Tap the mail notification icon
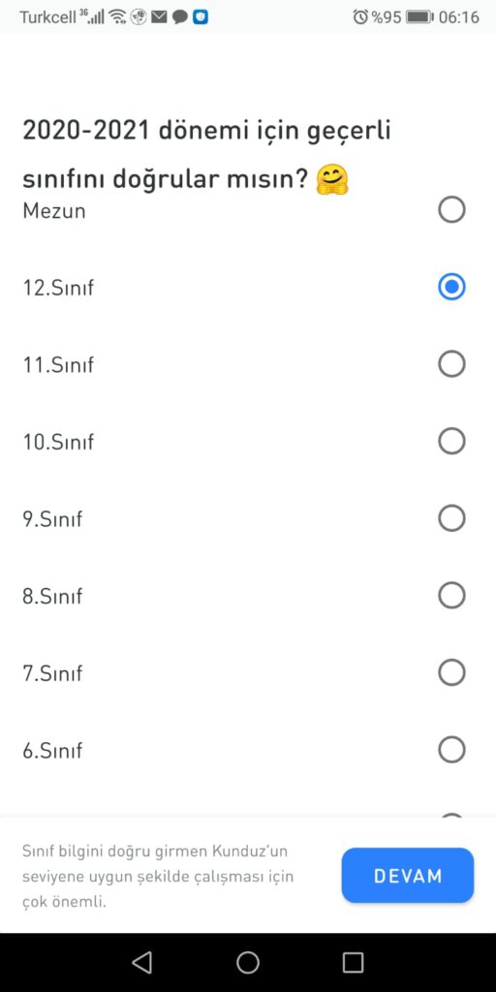The image size is (496, 992). (159, 17)
